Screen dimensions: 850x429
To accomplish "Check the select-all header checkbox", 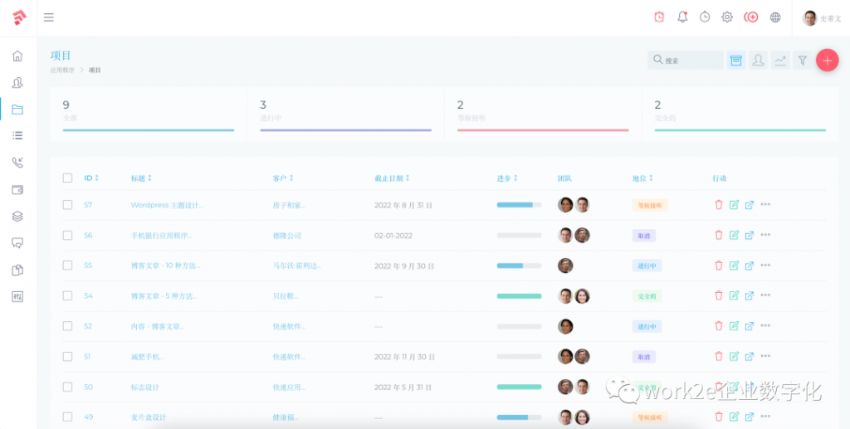I will (x=68, y=178).
